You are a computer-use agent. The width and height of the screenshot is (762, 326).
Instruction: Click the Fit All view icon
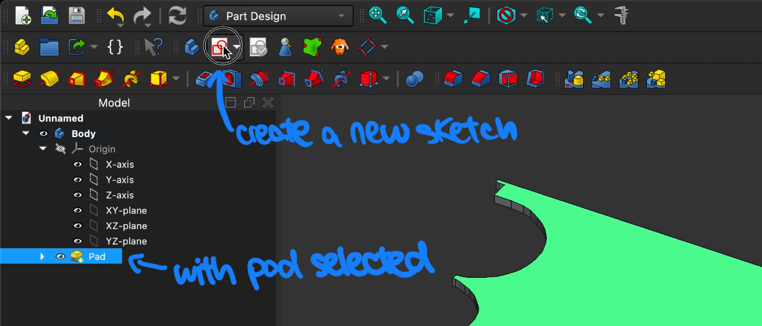coord(378,15)
